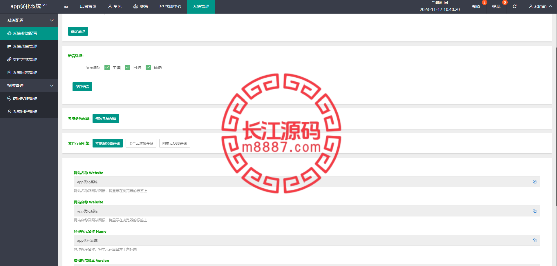Click the page vertical scrollbar
557x266 pixels.
[556, 127]
